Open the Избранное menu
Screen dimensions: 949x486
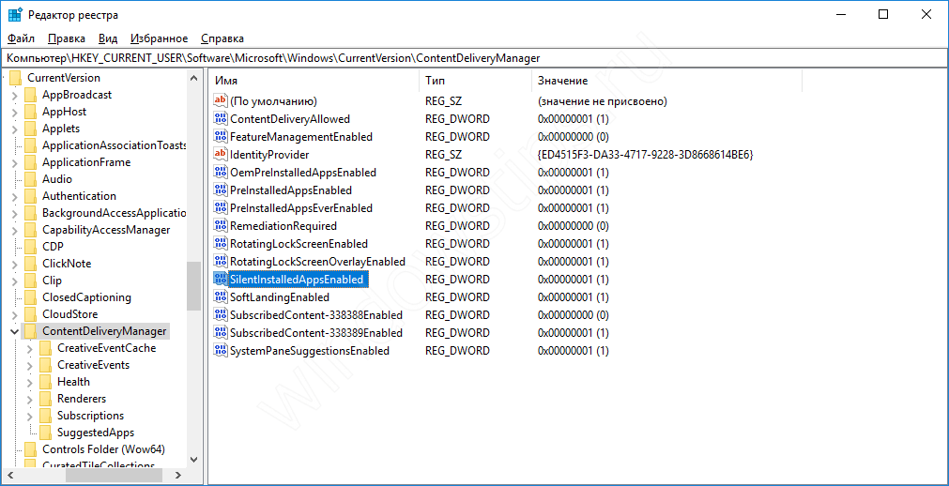coord(159,38)
